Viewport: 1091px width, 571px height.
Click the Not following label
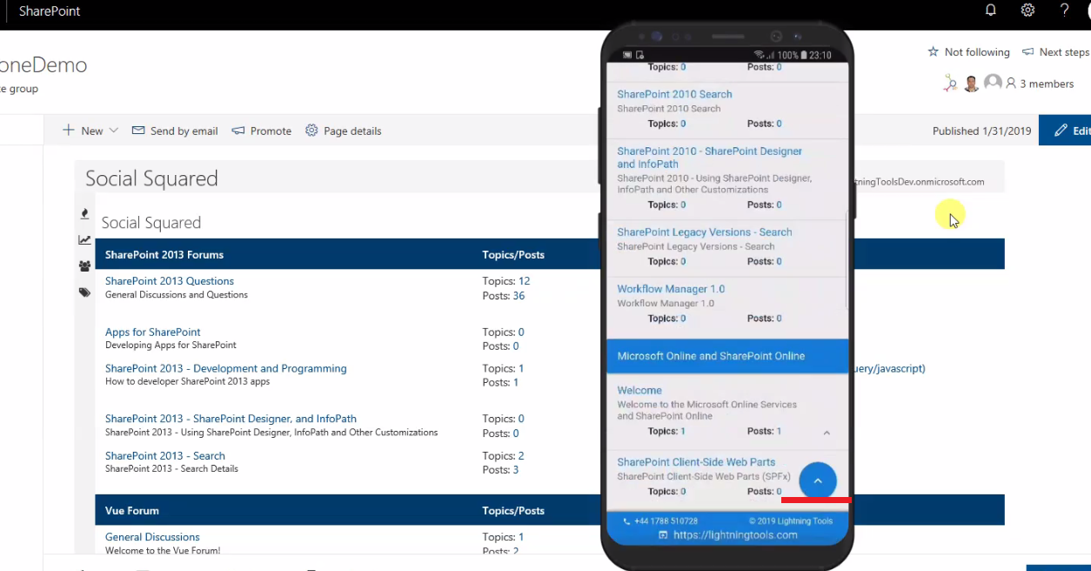coord(977,52)
